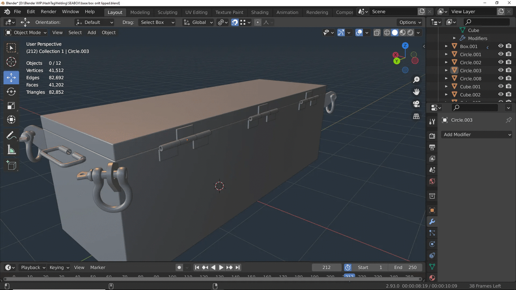
Task: Select the Cursor tool
Action: click(11, 62)
